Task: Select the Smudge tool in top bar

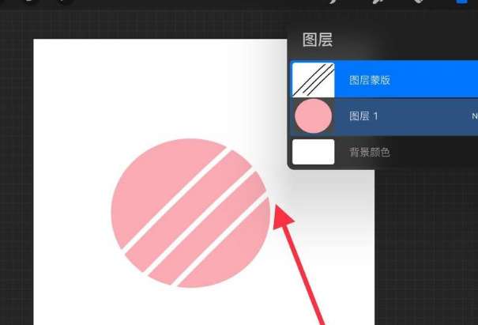Action: click(x=378, y=2)
